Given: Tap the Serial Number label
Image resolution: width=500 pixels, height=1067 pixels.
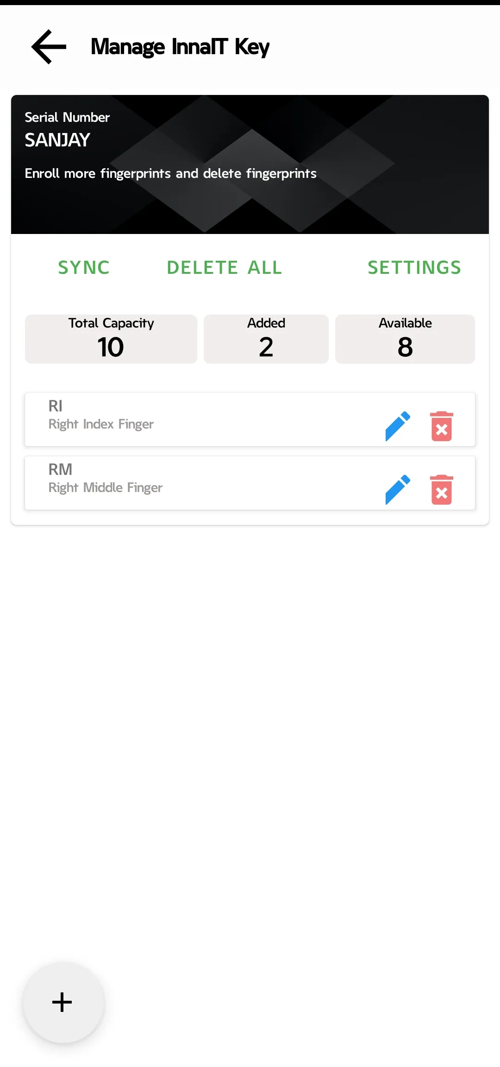Looking at the screenshot, I should pyautogui.click(x=67, y=117).
